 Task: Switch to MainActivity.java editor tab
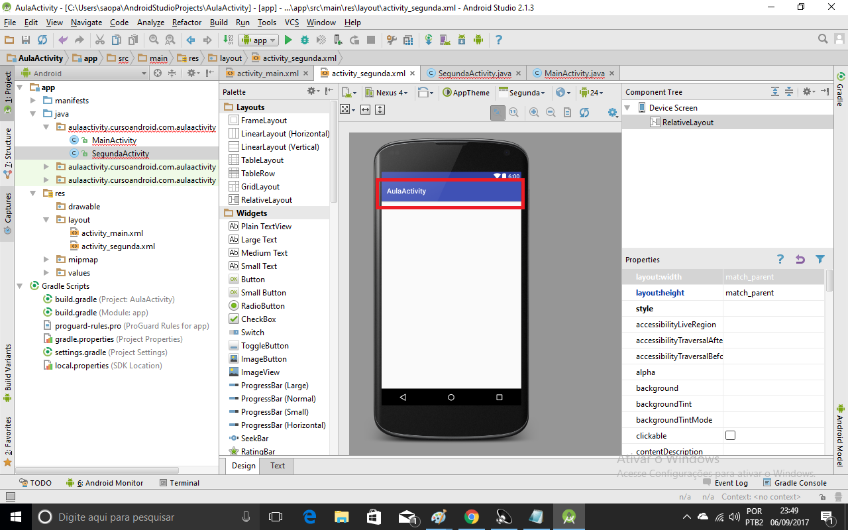[x=574, y=74]
